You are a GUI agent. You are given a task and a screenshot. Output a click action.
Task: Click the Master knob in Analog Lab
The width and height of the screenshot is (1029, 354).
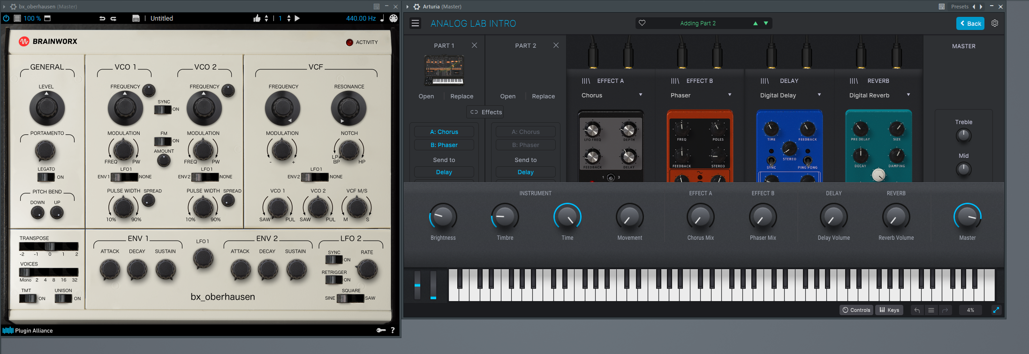tap(967, 217)
